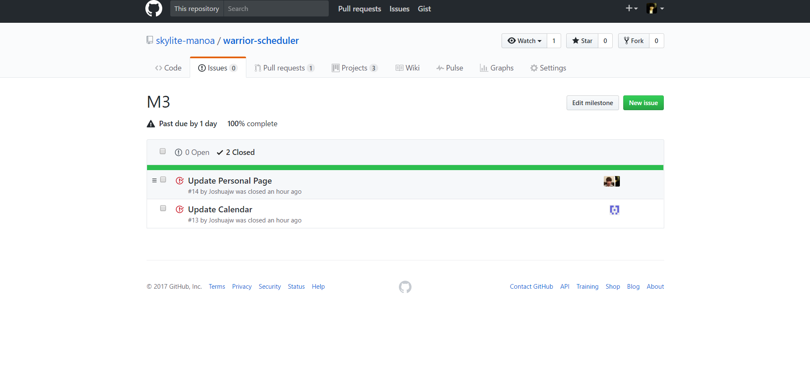810x382 pixels.
Task: Open the plus create-new dropdown
Action: click(632, 8)
